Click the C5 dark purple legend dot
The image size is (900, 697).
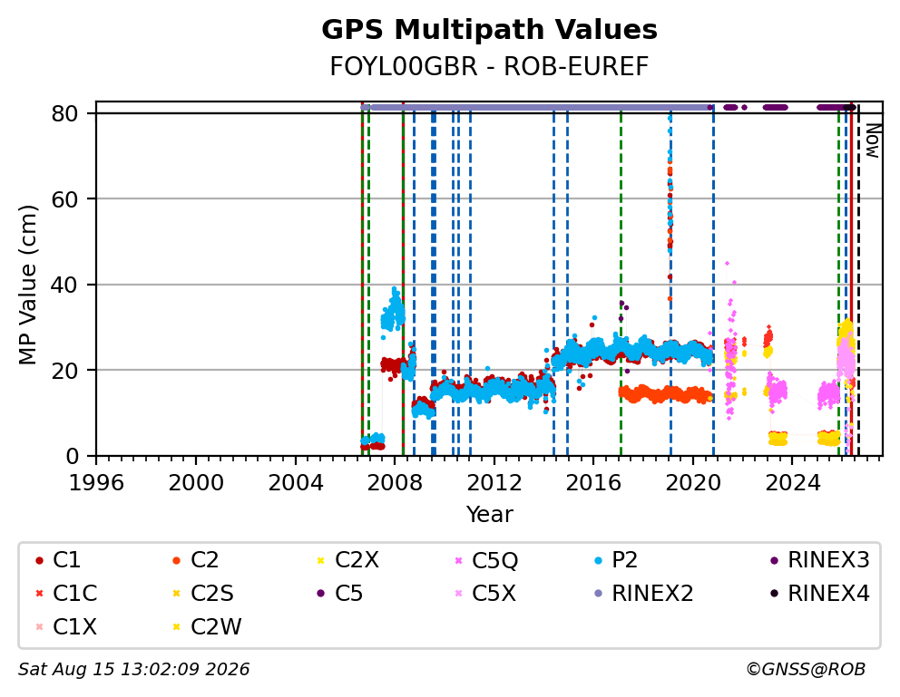[x=321, y=594]
